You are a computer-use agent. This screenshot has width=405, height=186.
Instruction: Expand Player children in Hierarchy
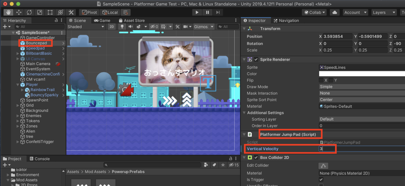pos(18,85)
